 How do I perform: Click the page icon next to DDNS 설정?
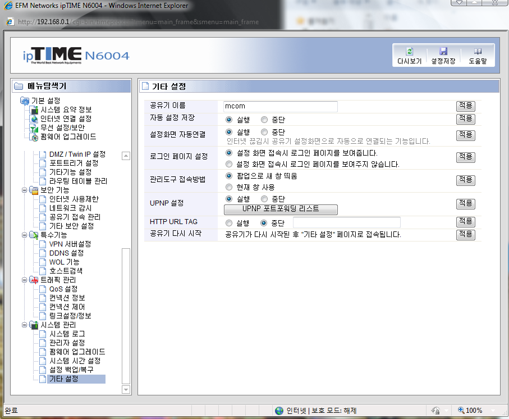click(43, 253)
